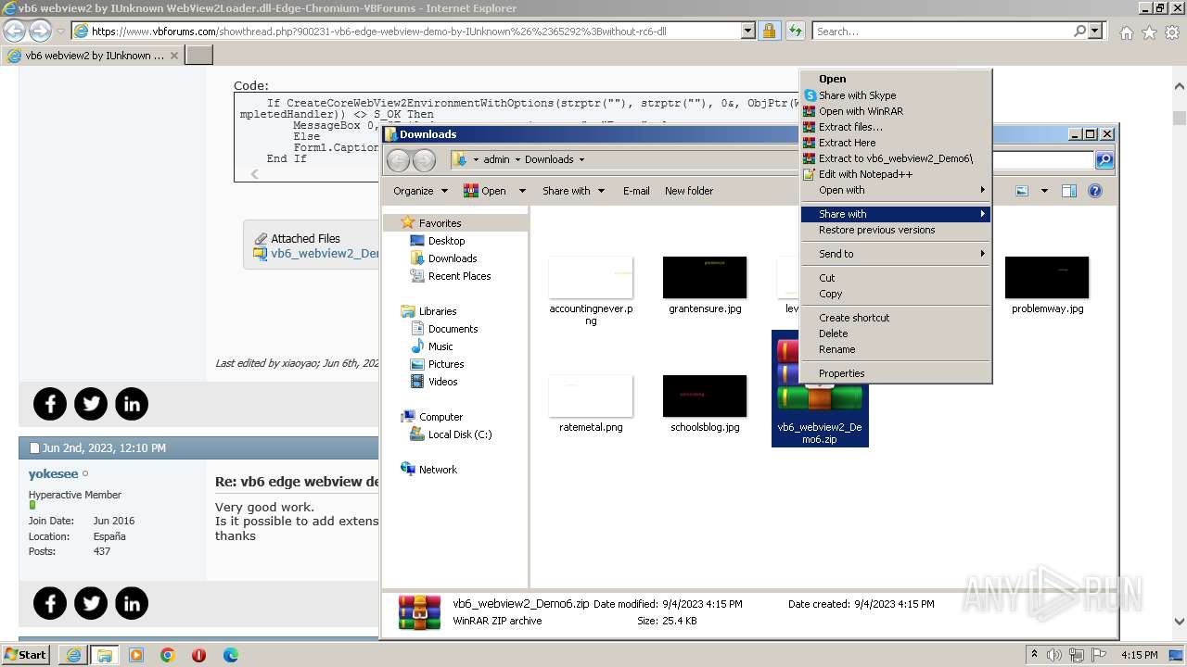1187x667 pixels.
Task: Select the vb6 webview2 browser tab
Action: pos(93,56)
